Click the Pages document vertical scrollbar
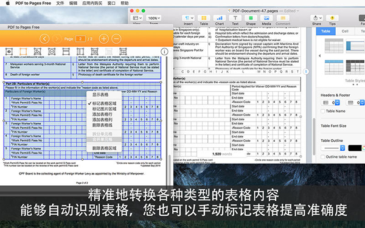The image size is (365, 228). [x=314, y=137]
